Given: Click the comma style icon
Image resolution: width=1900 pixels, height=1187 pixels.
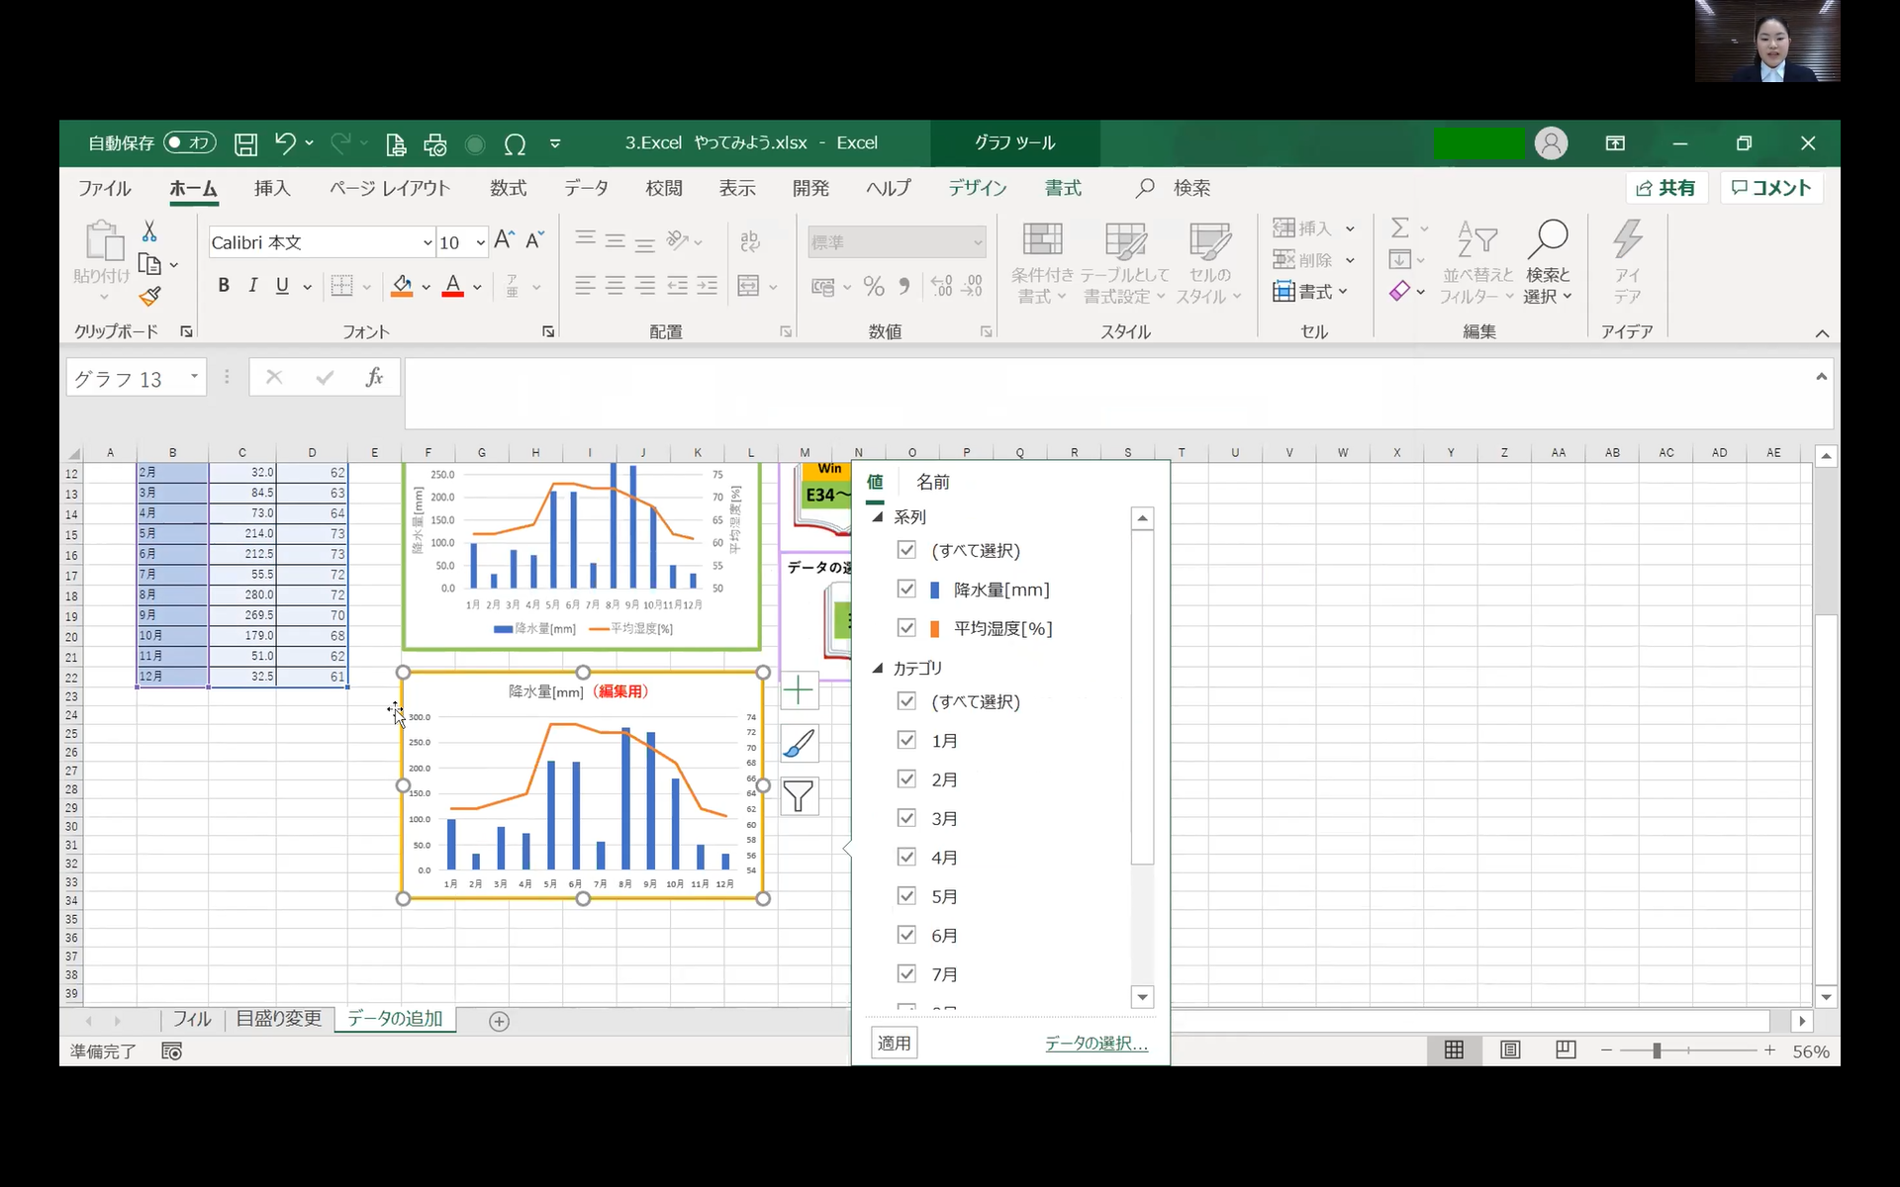Looking at the screenshot, I should point(903,287).
